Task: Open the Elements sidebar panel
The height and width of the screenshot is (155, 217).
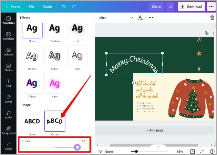Action: [9, 36]
